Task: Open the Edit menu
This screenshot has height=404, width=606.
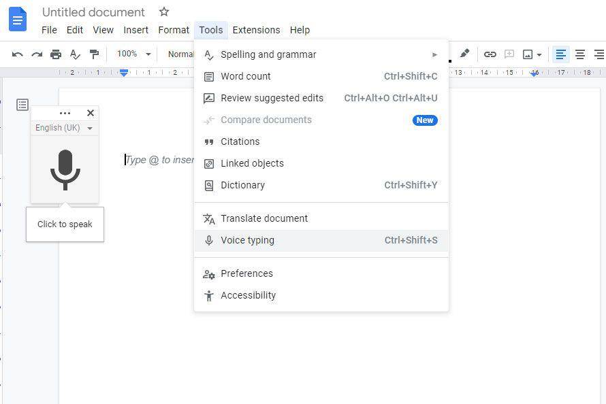Action: (75, 30)
